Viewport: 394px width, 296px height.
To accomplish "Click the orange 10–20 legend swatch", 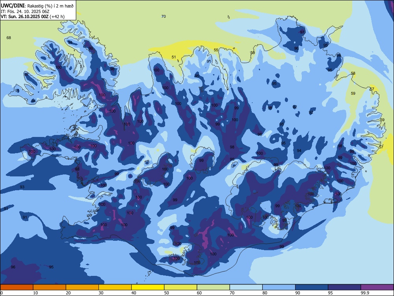I will 50,287.
